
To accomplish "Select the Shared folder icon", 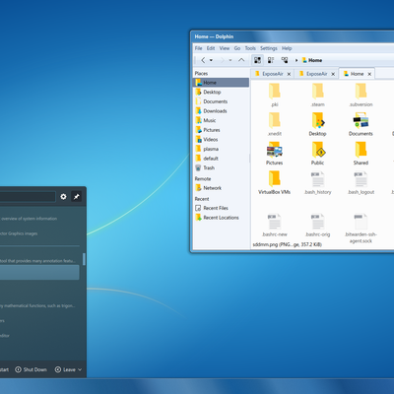I will 361,150.
